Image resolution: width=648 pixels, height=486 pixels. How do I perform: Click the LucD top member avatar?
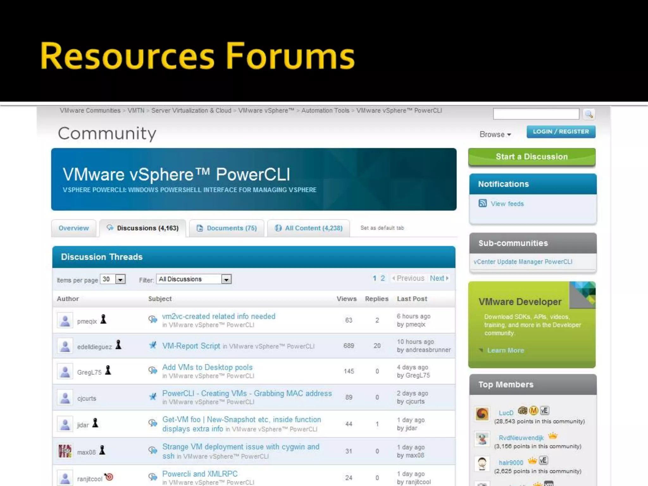click(x=482, y=414)
